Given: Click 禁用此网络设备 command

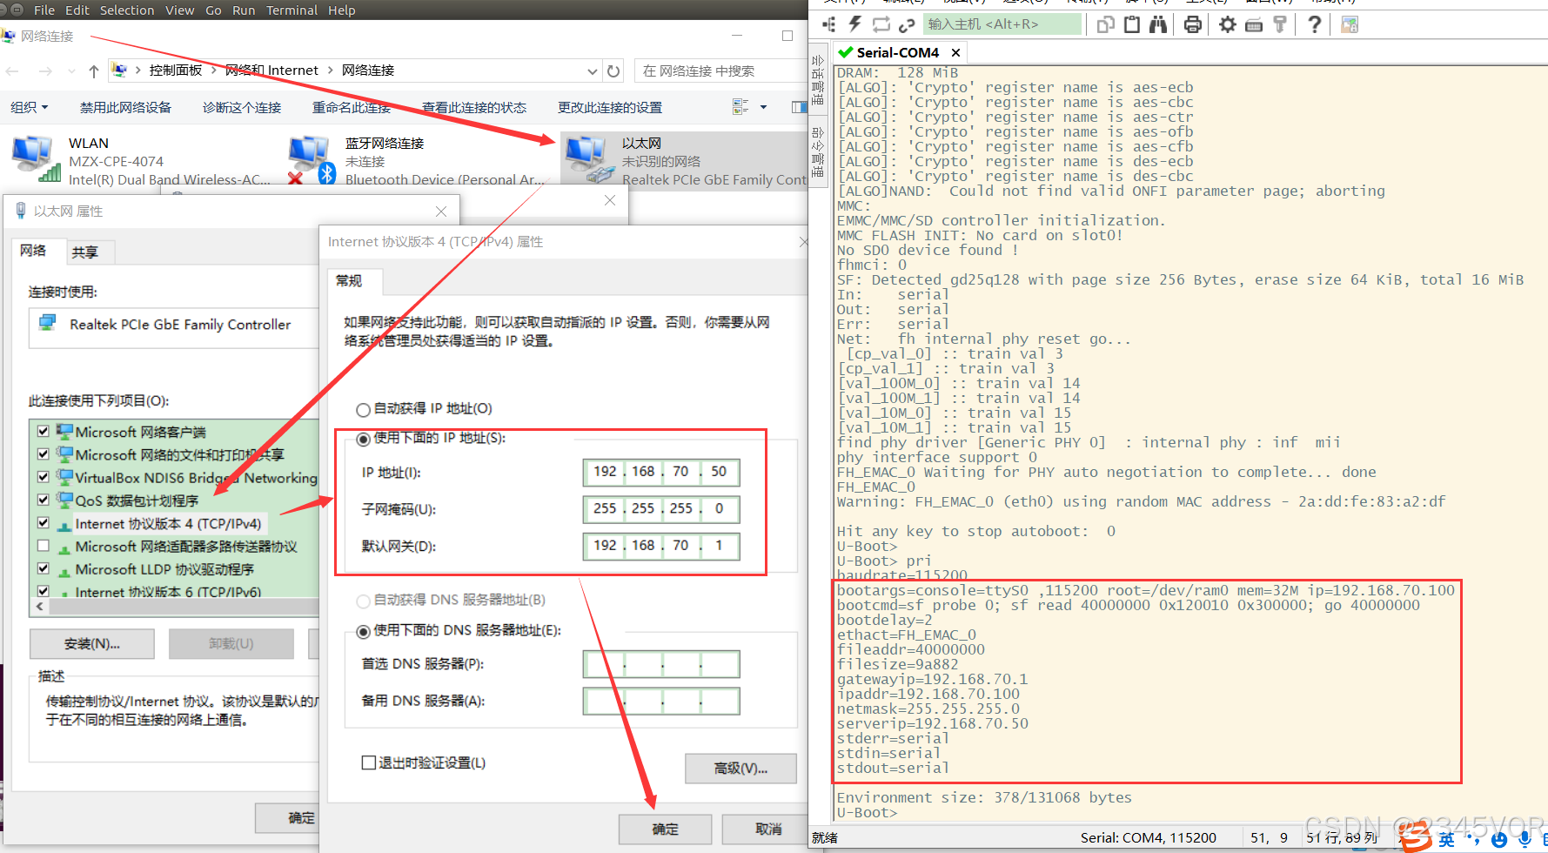Looking at the screenshot, I should pos(125,107).
